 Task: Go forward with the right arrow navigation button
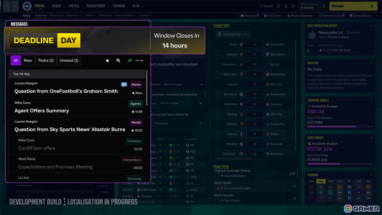pos(15,6)
